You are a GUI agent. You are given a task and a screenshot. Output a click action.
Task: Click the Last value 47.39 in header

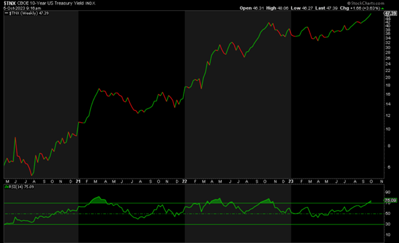[332, 8]
